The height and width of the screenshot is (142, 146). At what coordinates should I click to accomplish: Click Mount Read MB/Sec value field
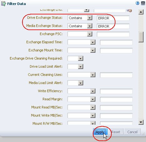(116, 108)
